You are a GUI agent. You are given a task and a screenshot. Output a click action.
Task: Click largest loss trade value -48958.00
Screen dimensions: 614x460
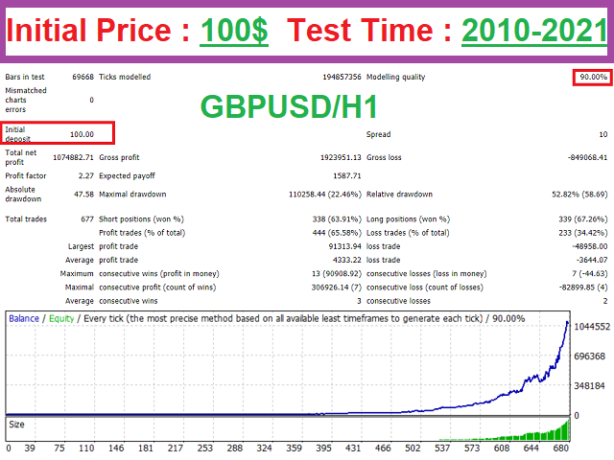pyautogui.click(x=590, y=246)
